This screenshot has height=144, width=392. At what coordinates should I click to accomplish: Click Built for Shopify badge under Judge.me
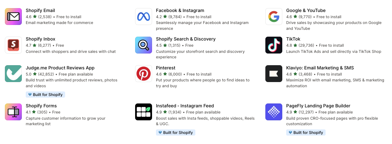tap(46, 94)
